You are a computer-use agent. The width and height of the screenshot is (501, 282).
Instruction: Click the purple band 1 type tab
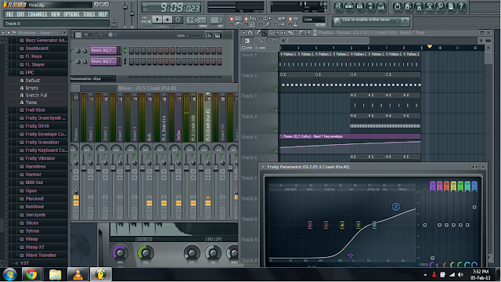point(433,186)
